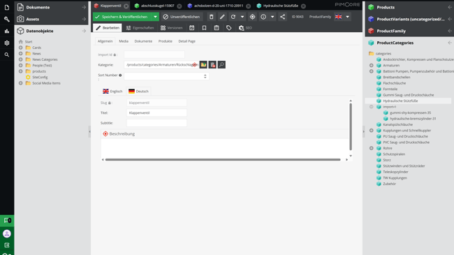Viewport: 454px width, 255px height.
Task: Open Save & Publish dropdown arrow
Action: click(155, 17)
